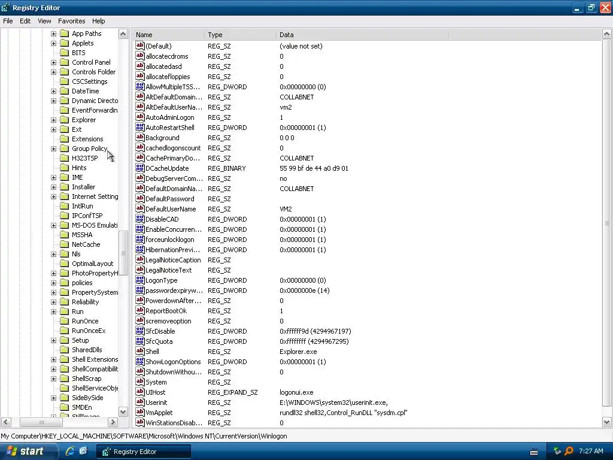The width and height of the screenshot is (613, 460).
Task: Expand the Run key
Action: coord(53,311)
